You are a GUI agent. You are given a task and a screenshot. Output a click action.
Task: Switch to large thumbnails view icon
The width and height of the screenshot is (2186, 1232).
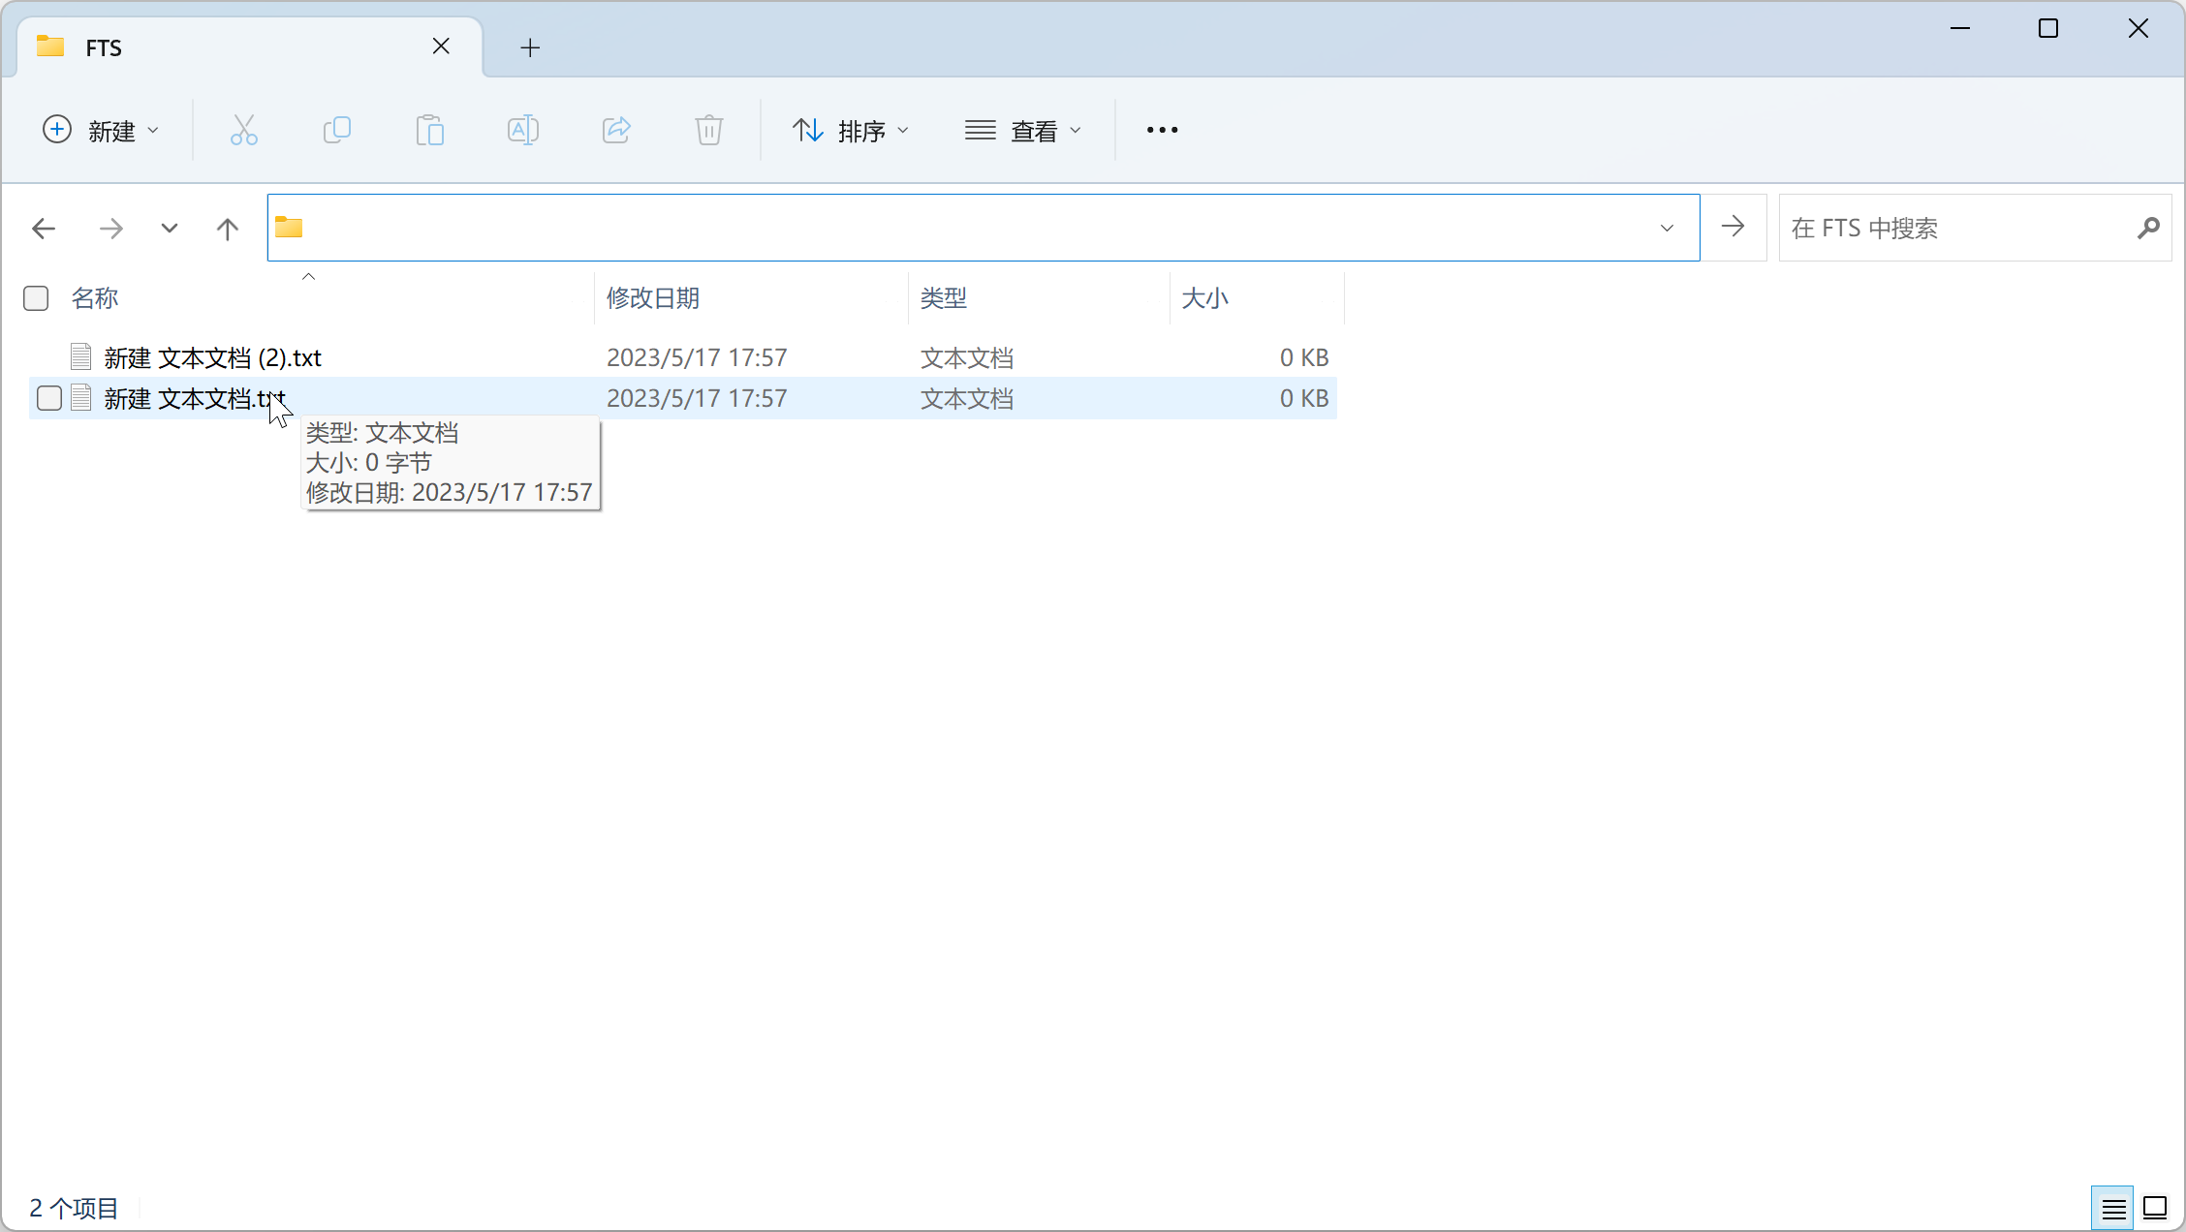[x=2155, y=1208]
